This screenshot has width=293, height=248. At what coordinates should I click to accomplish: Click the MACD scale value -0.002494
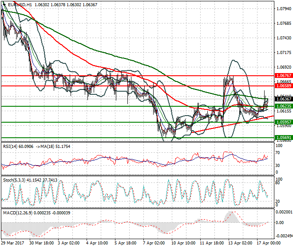[284, 236]
